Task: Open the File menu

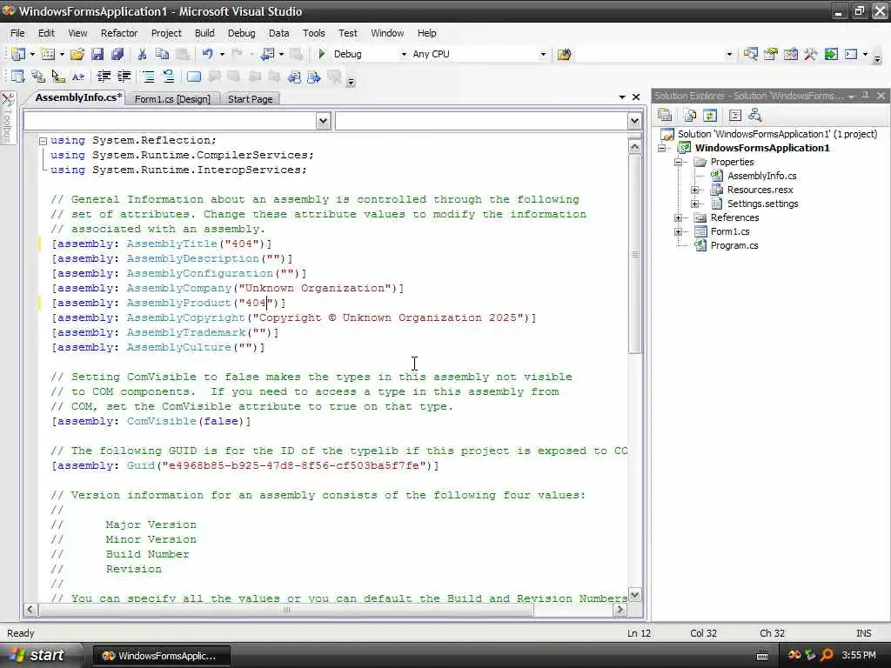Action: 17,33
